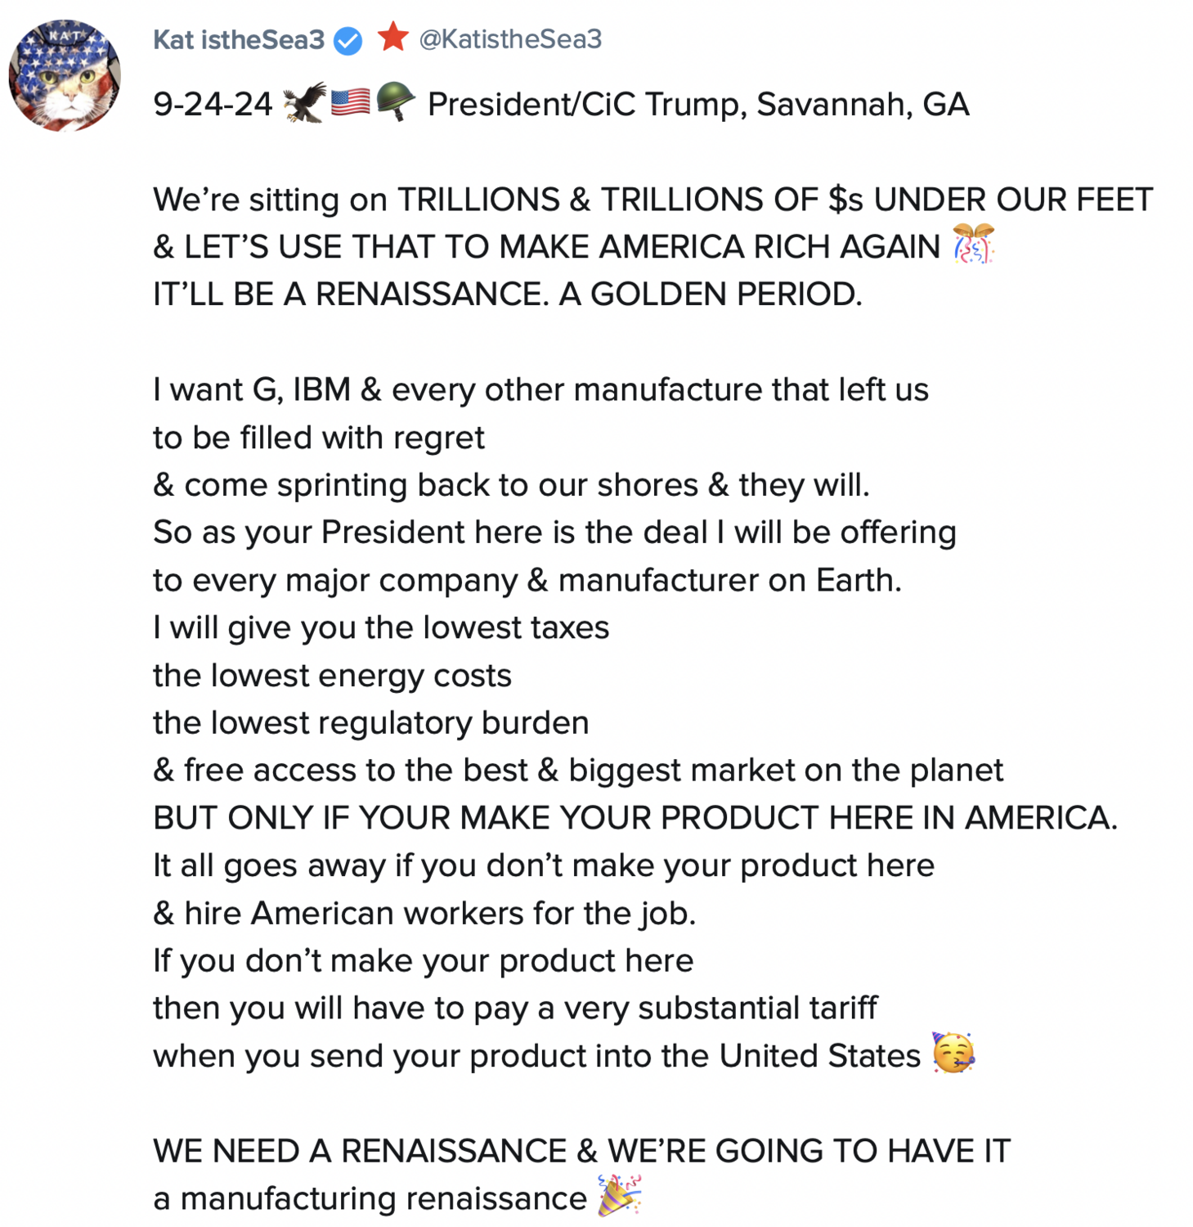Click the line starting "I want G, IBM"
The height and width of the screenshot is (1227, 1193).
pos(540,390)
